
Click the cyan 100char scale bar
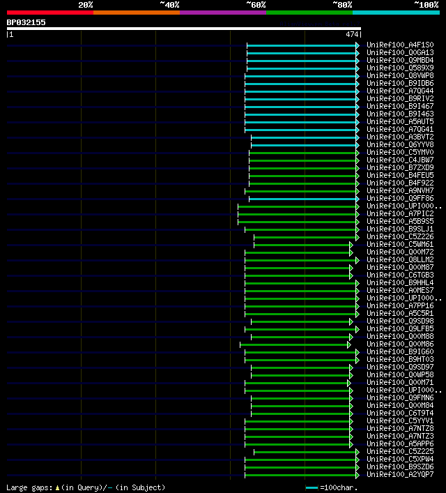click(312, 488)
